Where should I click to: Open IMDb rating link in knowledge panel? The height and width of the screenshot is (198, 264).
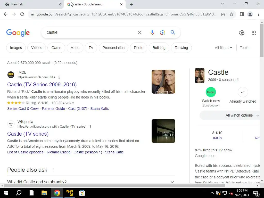click(217, 138)
